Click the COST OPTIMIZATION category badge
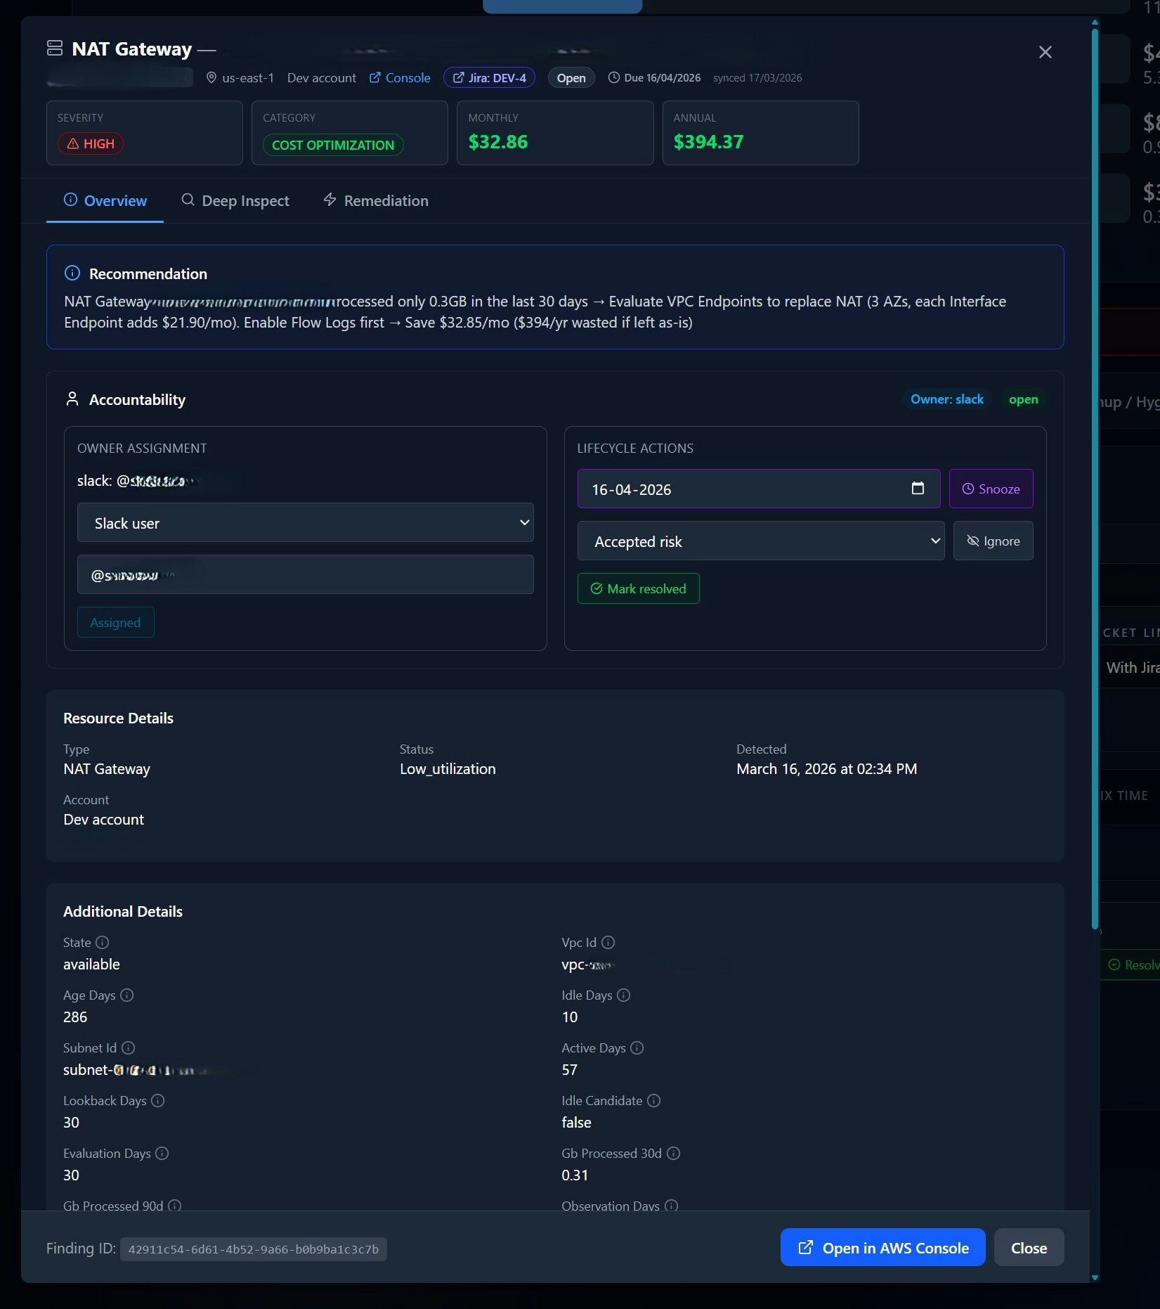Screen dimensions: 1160x1309 333,146
